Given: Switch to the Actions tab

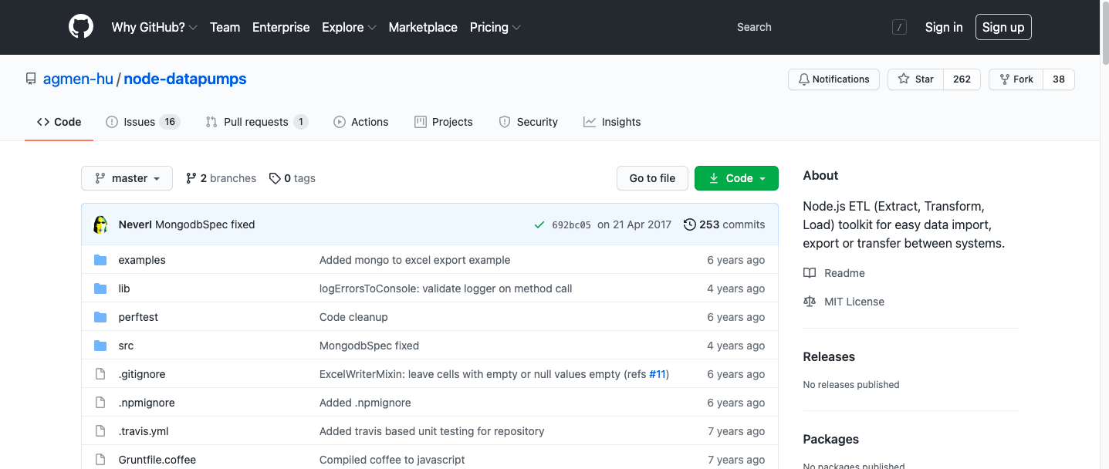Looking at the screenshot, I should point(361,122).
